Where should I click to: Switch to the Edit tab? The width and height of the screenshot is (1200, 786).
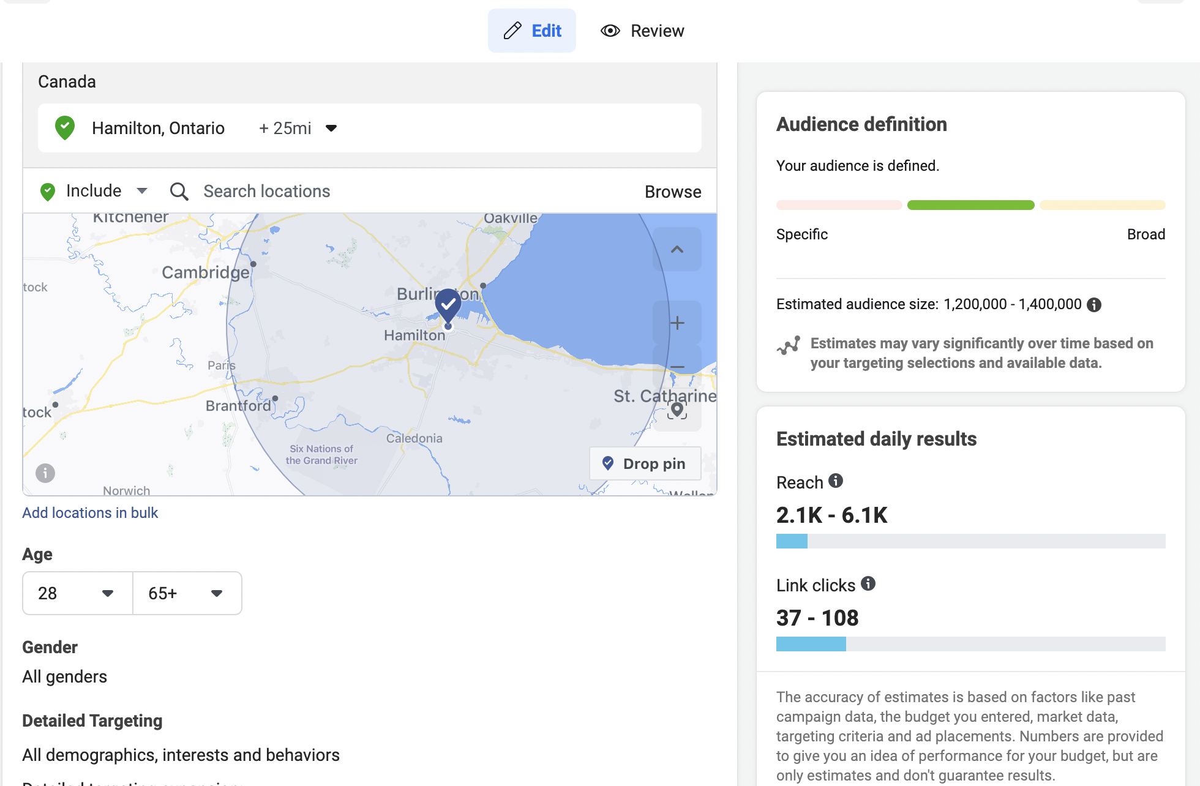tap(531, 31)
